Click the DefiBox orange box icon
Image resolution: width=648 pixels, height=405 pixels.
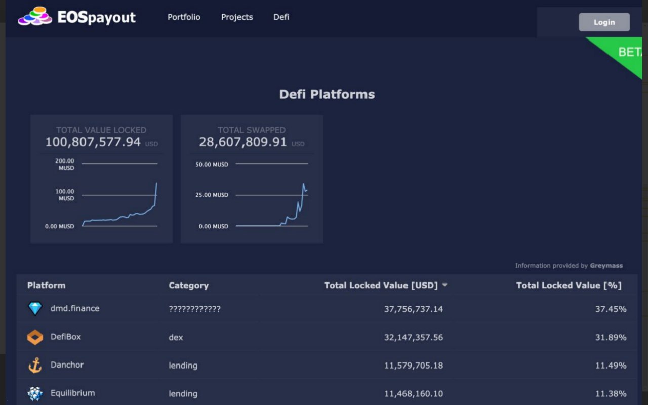[x=35, y=337]
